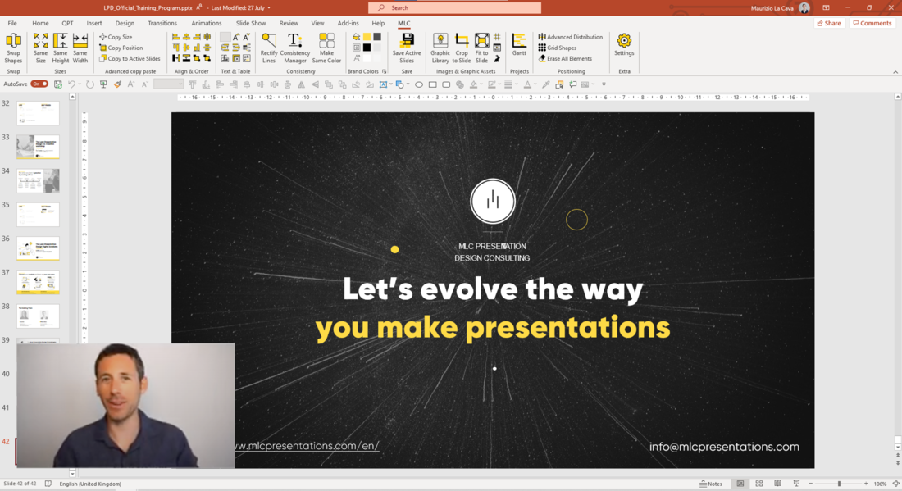Screen dimensions: 902x491
Task: Click the Swap Shapes icon
Action: (13, 48)
